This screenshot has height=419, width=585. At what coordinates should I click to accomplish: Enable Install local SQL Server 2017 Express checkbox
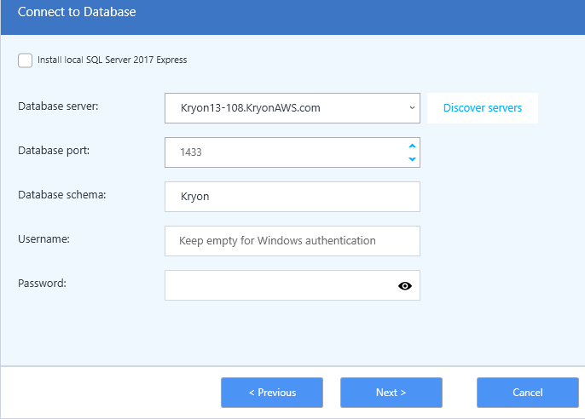coord(25,60)
